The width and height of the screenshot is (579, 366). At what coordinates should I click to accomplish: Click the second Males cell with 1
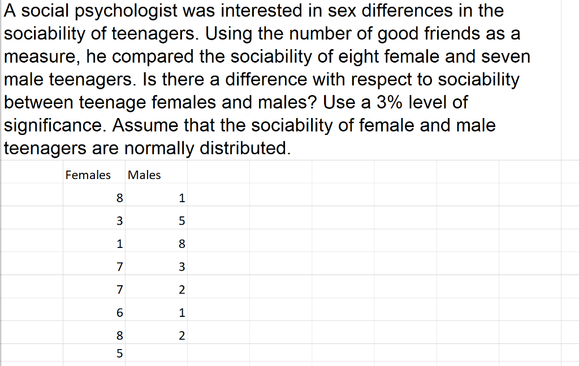(x=156, y=310)
